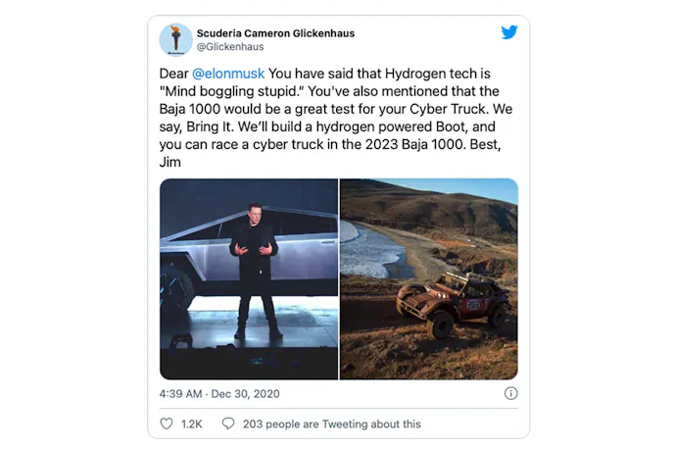Open 203 people are Tweeting about this
The image size is (674, 450).
pos(331,424)
